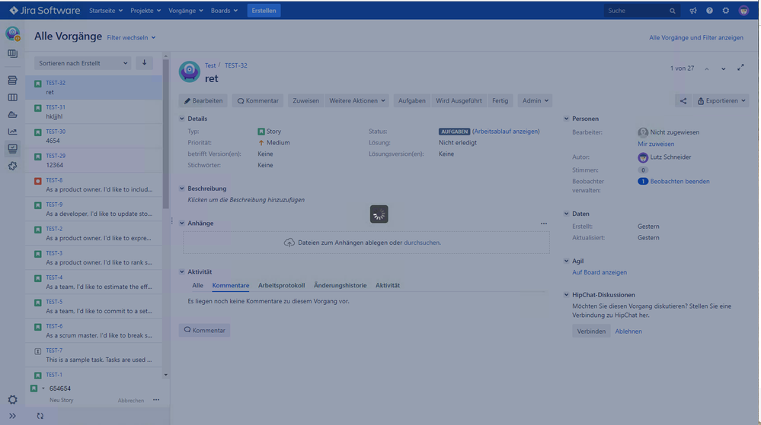Click the Fertig transition button

pos(500,101)
